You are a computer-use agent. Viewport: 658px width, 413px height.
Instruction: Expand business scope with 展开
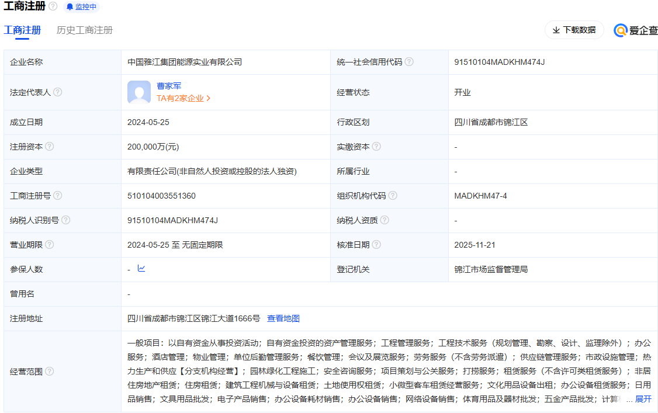coord(643,399)
